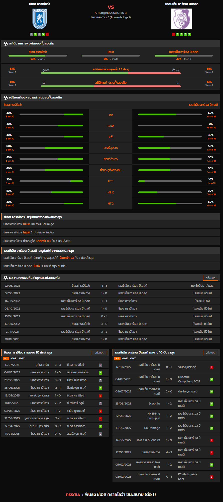The width and height of the screenshot is (223, 502).
Task: Click the red L form badge under Craiova crest
Action: [x=47, y=34]
